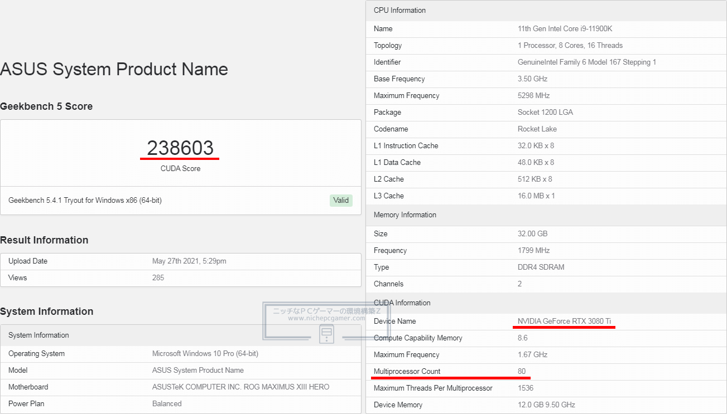Click the 'Compute Capability Memory' label
The image size is (727, 414).
point(418,338)
